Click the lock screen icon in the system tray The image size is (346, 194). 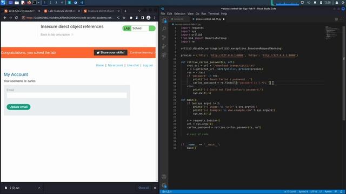(x=337, y=2)
